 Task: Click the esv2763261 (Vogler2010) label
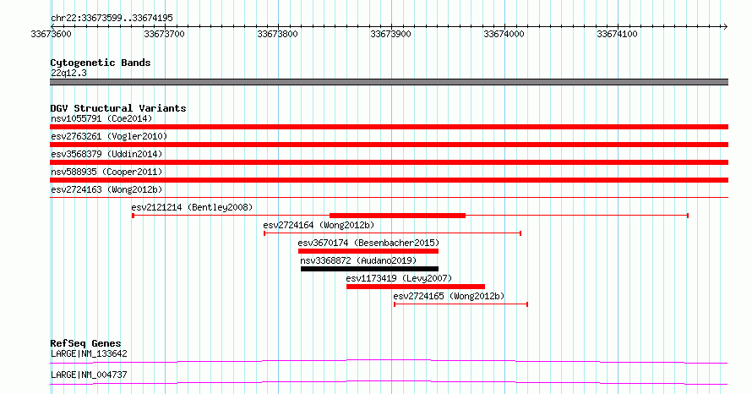click(109, 136)
